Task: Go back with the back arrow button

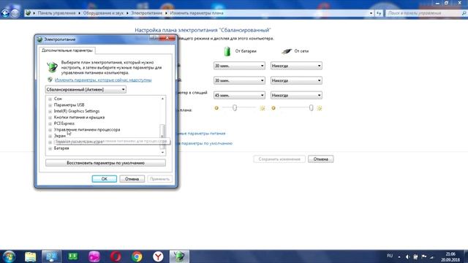Action: click(x=5, y=13)
